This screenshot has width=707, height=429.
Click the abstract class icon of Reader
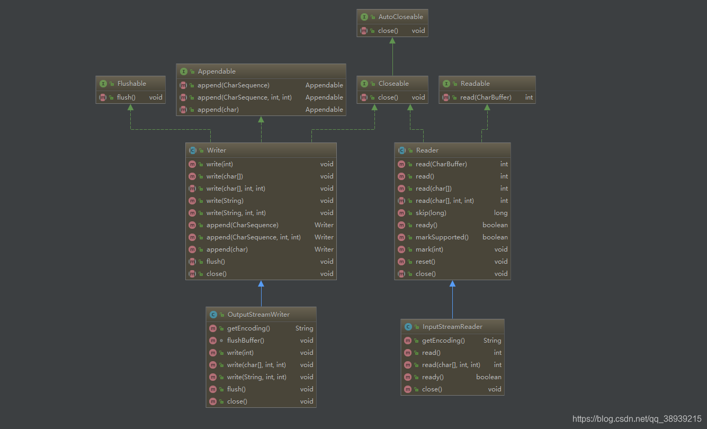(x=401, y=150)
